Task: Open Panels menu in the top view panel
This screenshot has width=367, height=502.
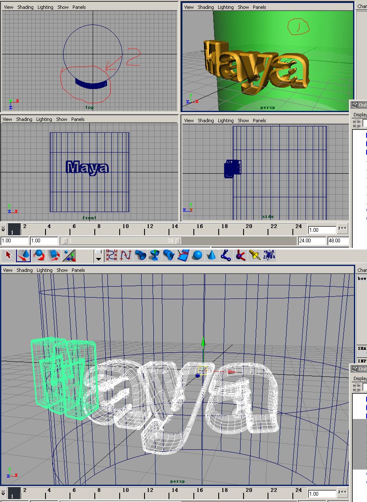Action: [x=79, y=7]
